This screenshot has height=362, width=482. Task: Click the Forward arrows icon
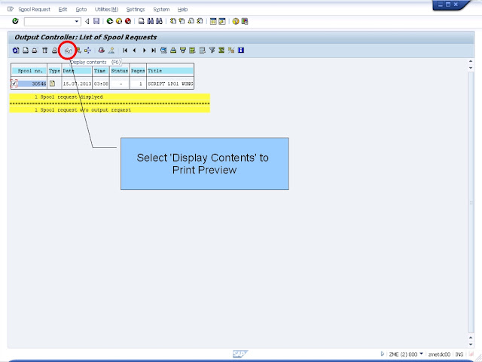click(87, 51)
